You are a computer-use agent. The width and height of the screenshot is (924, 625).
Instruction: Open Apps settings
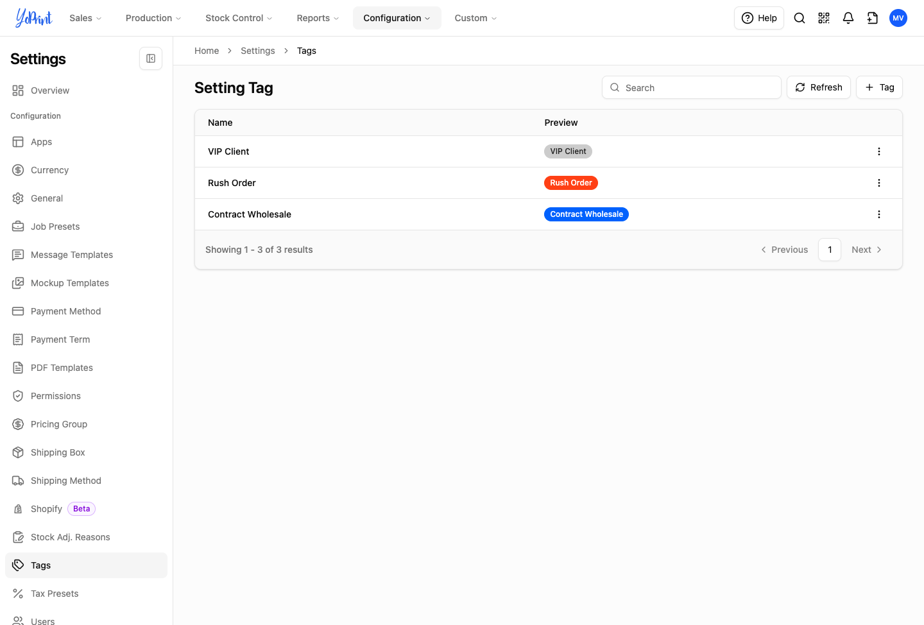86,142
